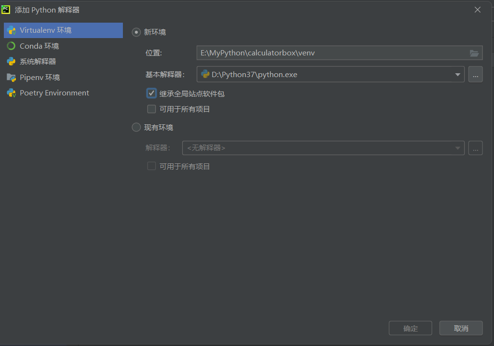Select Poetry Environment in the sidebar
The image size is (494, 346).
(63, 93)
